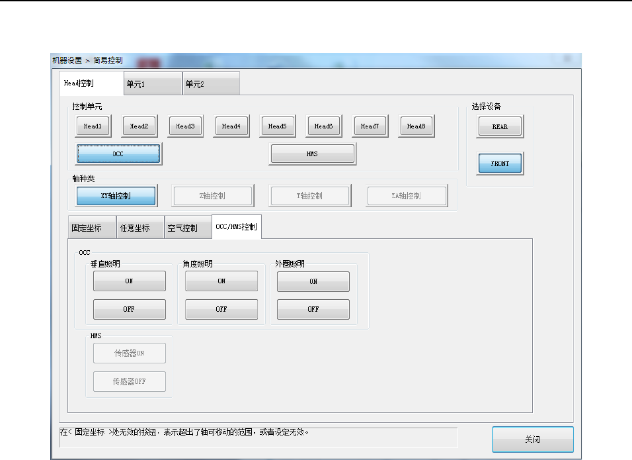Select the Head5 control unit
The height and width of the screenshot is (460, 632).
click(277, 126)
